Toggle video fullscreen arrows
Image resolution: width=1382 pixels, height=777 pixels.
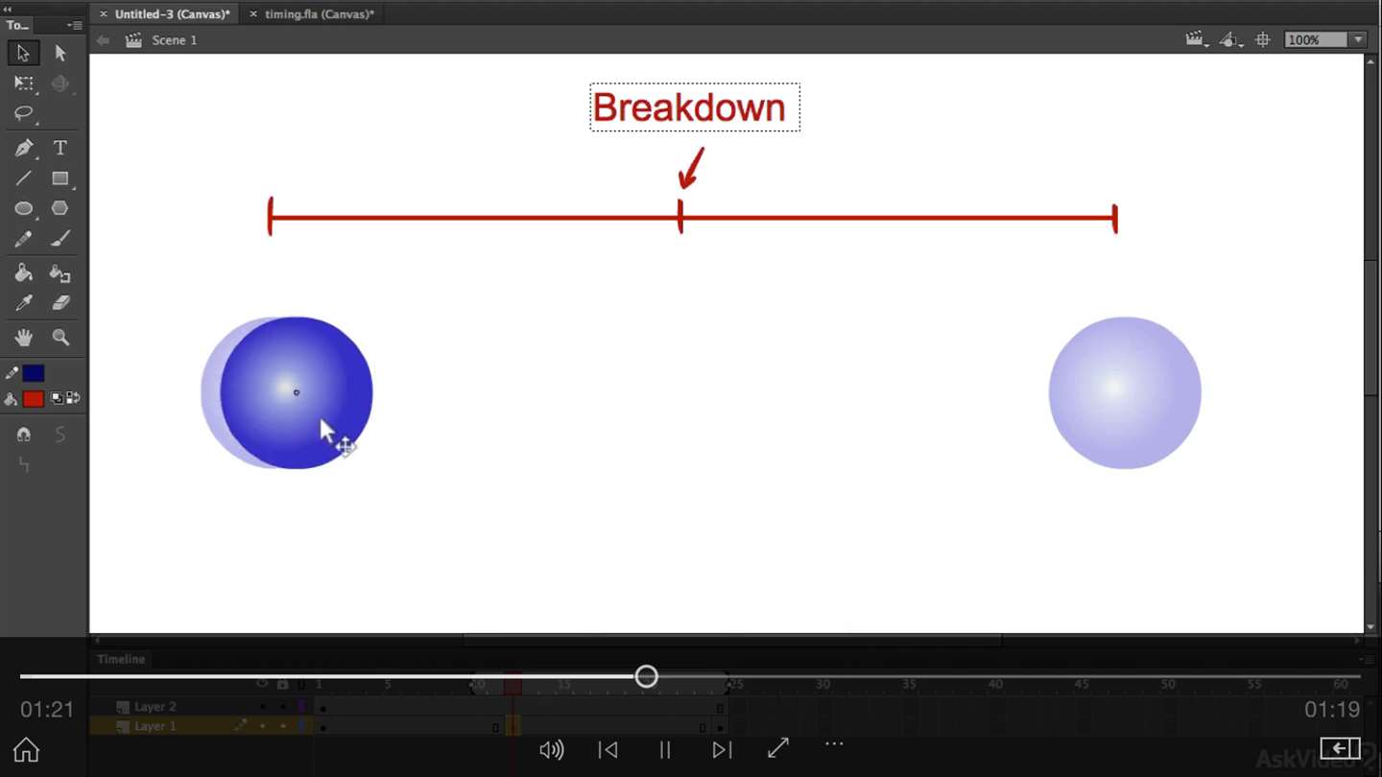coord(778,748)
